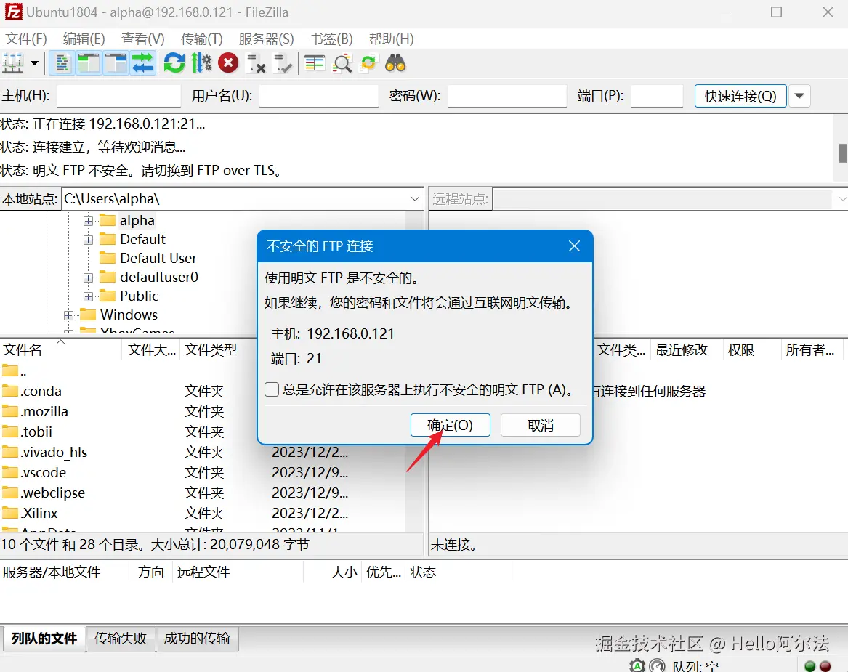Viewport: 848px width, 672px height.
Task: Open 服务器(S) menu
Action: point(266,39)
